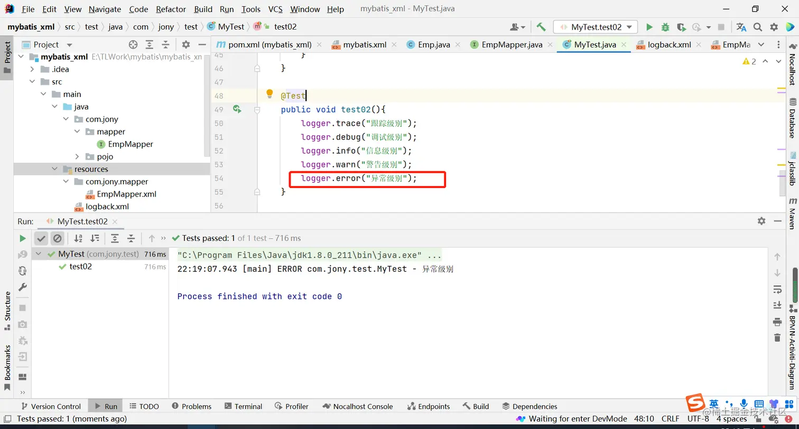Clear the console with trash icon

(x=777, y=338)
